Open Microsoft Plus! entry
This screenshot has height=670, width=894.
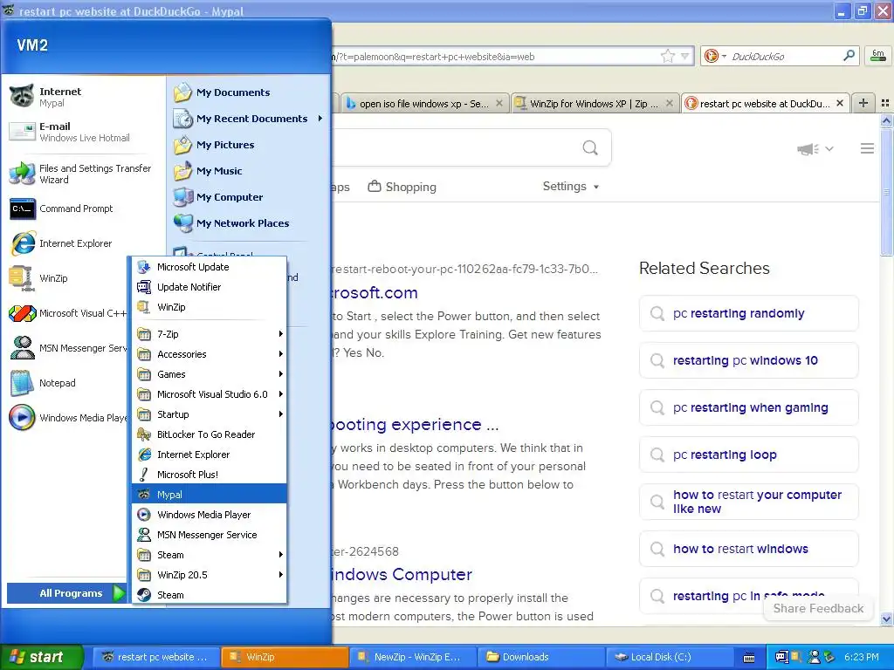click(210, 474)
